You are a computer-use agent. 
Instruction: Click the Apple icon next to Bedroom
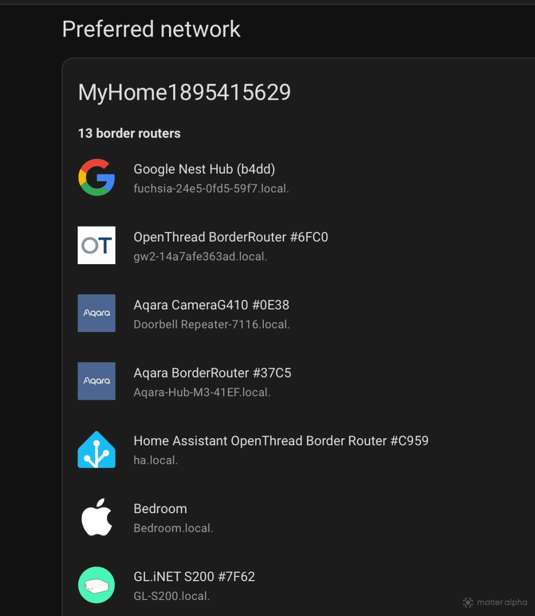(x=96, y=517)
